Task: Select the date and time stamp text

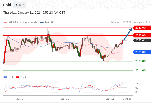Action: (x=34, y=13)
